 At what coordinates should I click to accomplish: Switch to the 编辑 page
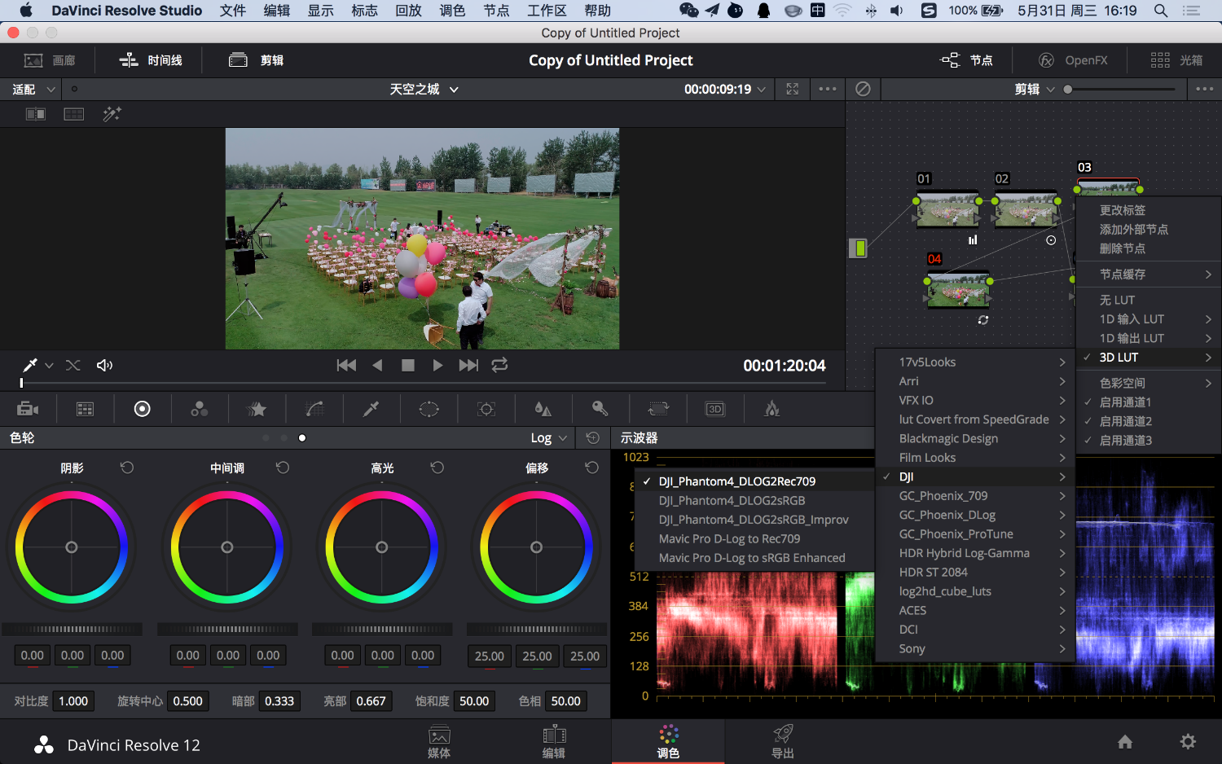[x=554, y=741]
